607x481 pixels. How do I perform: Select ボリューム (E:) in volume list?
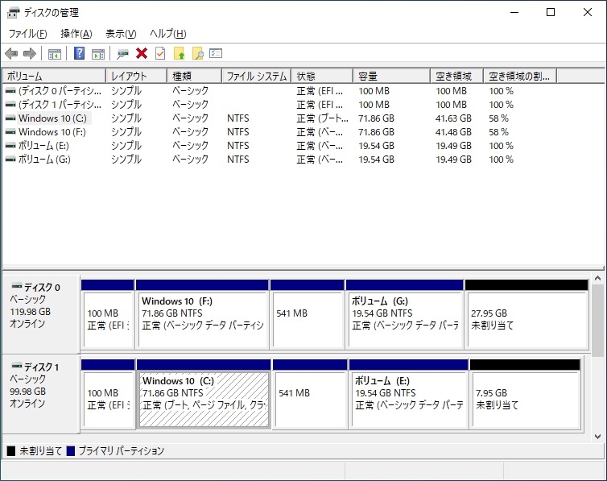tap(43, 146)
